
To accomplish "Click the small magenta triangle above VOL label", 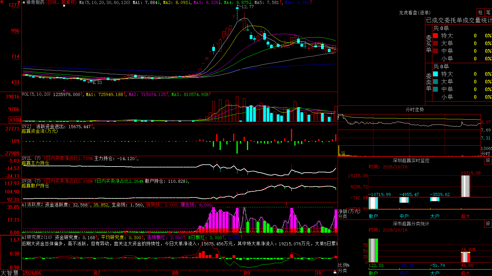I will (x=64, y=90).
